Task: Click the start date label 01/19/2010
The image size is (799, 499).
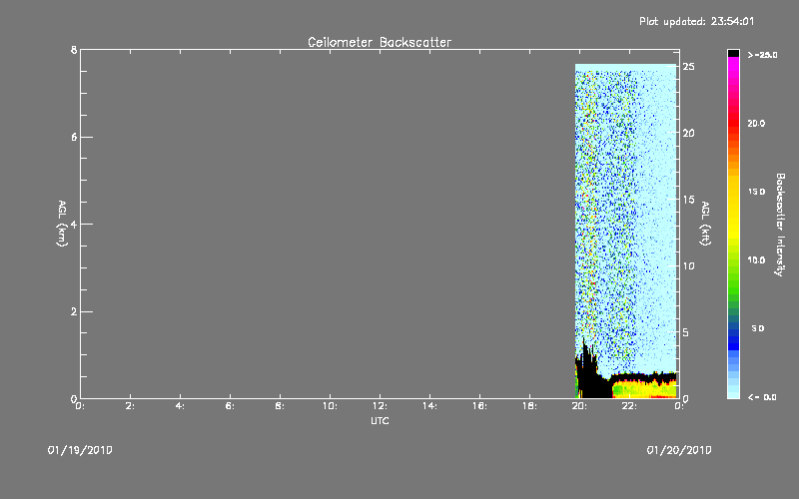Action: pos(80,450)
